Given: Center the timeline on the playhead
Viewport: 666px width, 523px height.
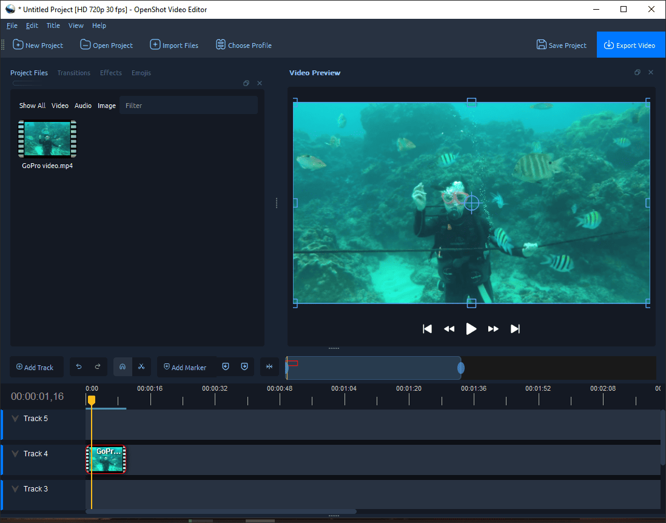Looking at the screenshot, I should [x=269, y=366].
